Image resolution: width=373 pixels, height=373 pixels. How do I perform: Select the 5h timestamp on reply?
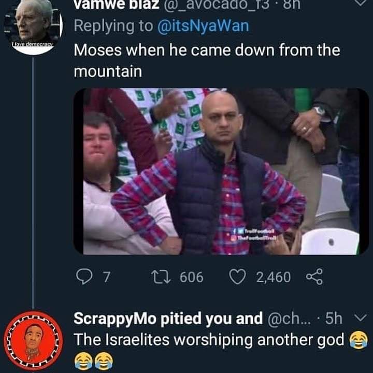click(x=334, y=319)
